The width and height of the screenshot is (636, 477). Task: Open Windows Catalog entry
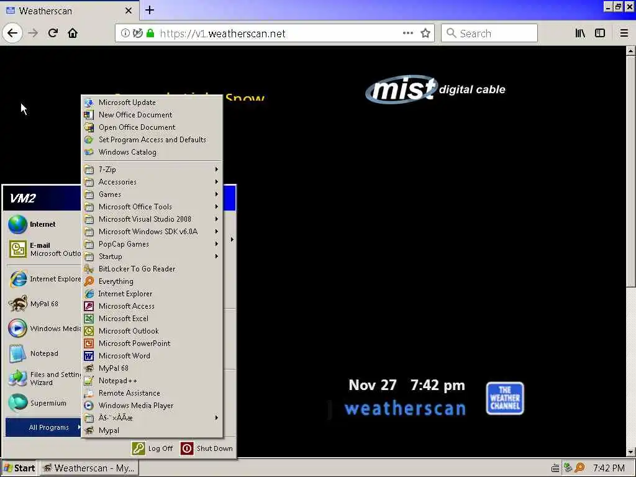click(152, 152)
